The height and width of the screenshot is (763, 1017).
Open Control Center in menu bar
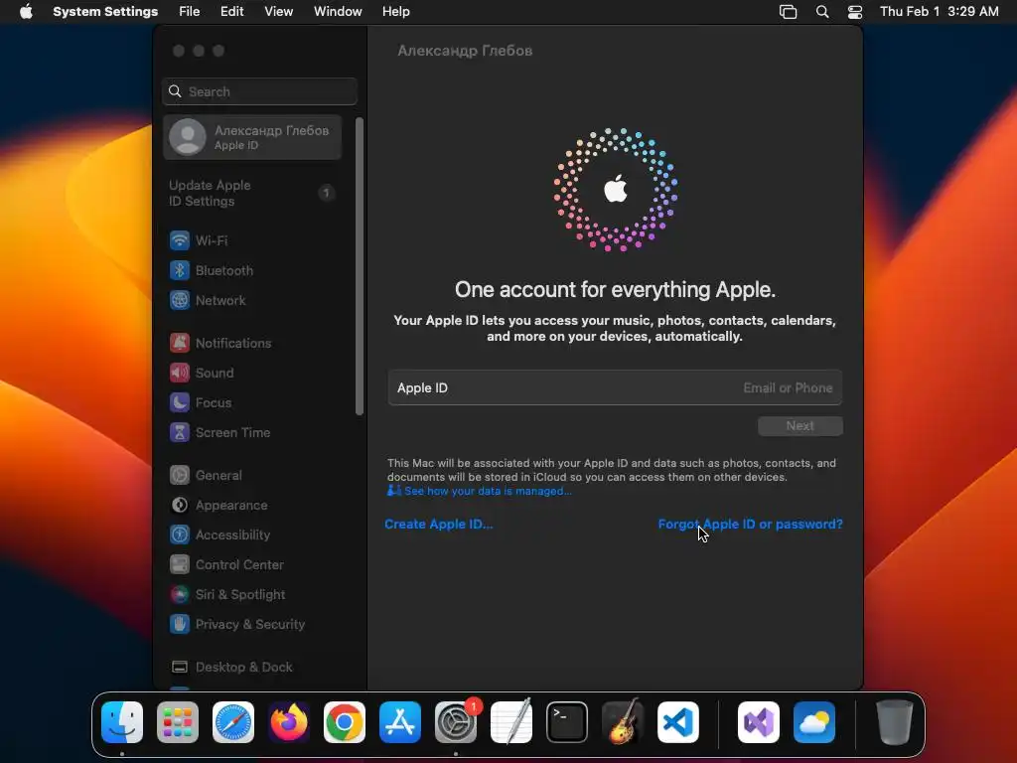tap(855, 12)
